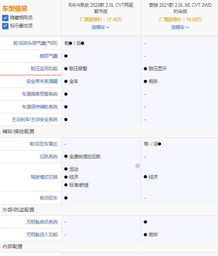Open 换辆车 dropdown under 奇骏 2021款
Image resolution: width=218 pixels, height=256 pixels.
(x=180, y=27)
